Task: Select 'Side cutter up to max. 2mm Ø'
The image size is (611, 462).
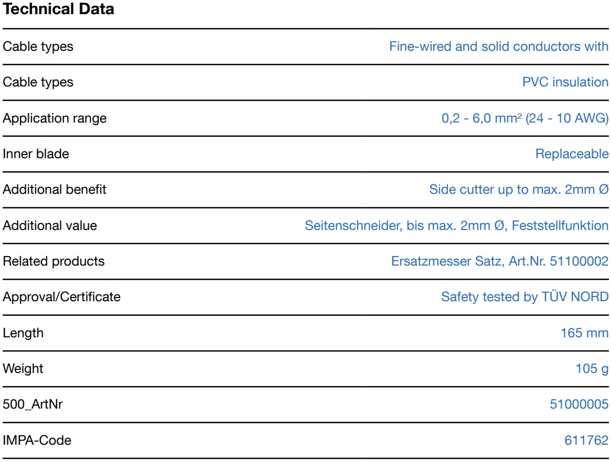Action: click(518, 190)
